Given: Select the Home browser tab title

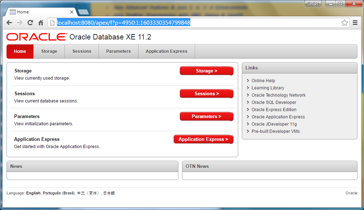Looking at the screenshot, I should pyautogui.click(x=23, y=12).
